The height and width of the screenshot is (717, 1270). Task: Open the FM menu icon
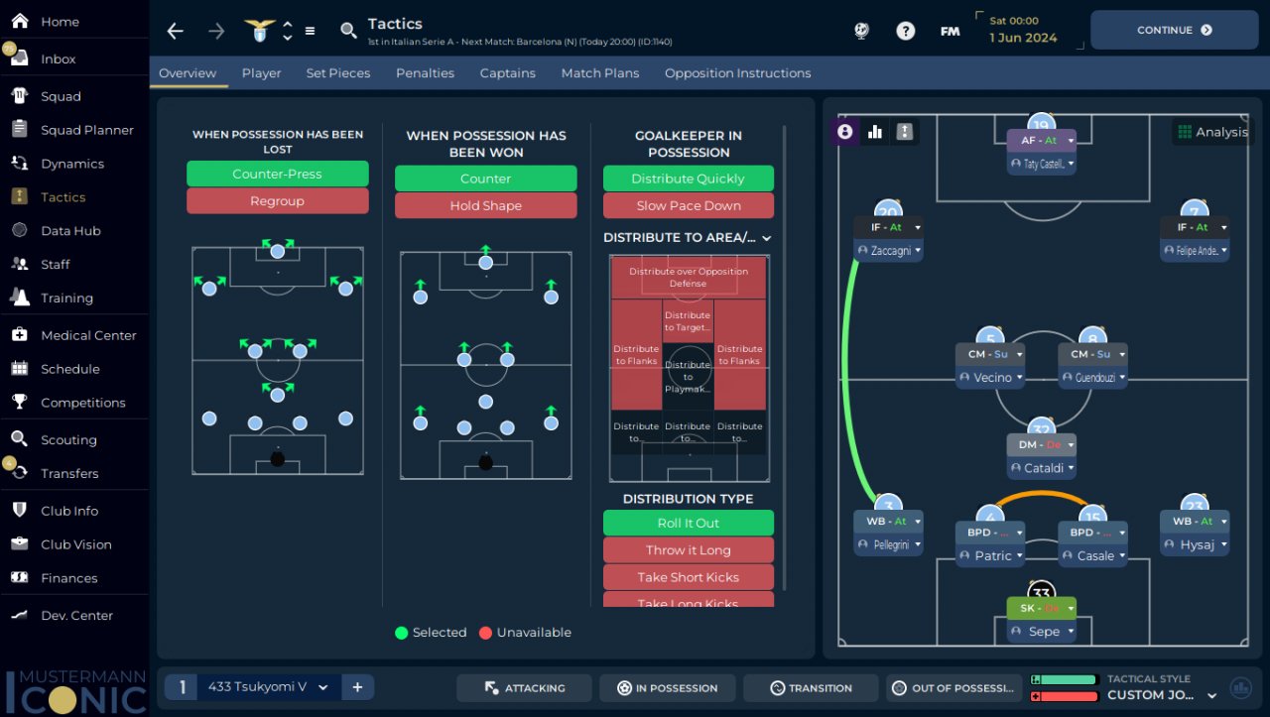coord(950,31)
